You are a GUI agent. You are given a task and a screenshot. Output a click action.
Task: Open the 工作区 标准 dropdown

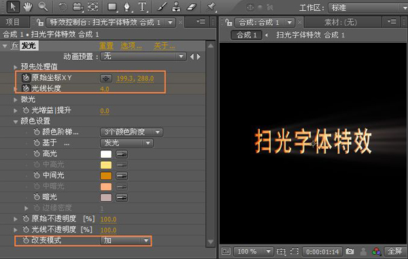[368, 7]
